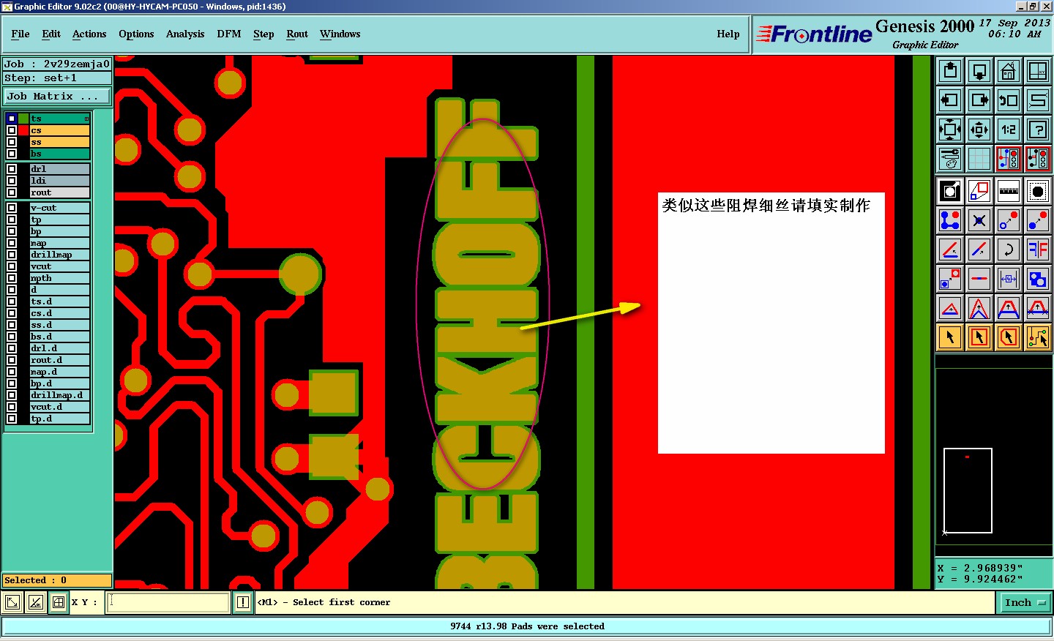Select the ts layer name row
This screenshot has height=641, width=1054.
tap(60, 119)
